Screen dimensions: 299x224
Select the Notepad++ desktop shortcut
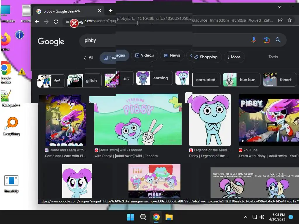[x=11, y=99]
